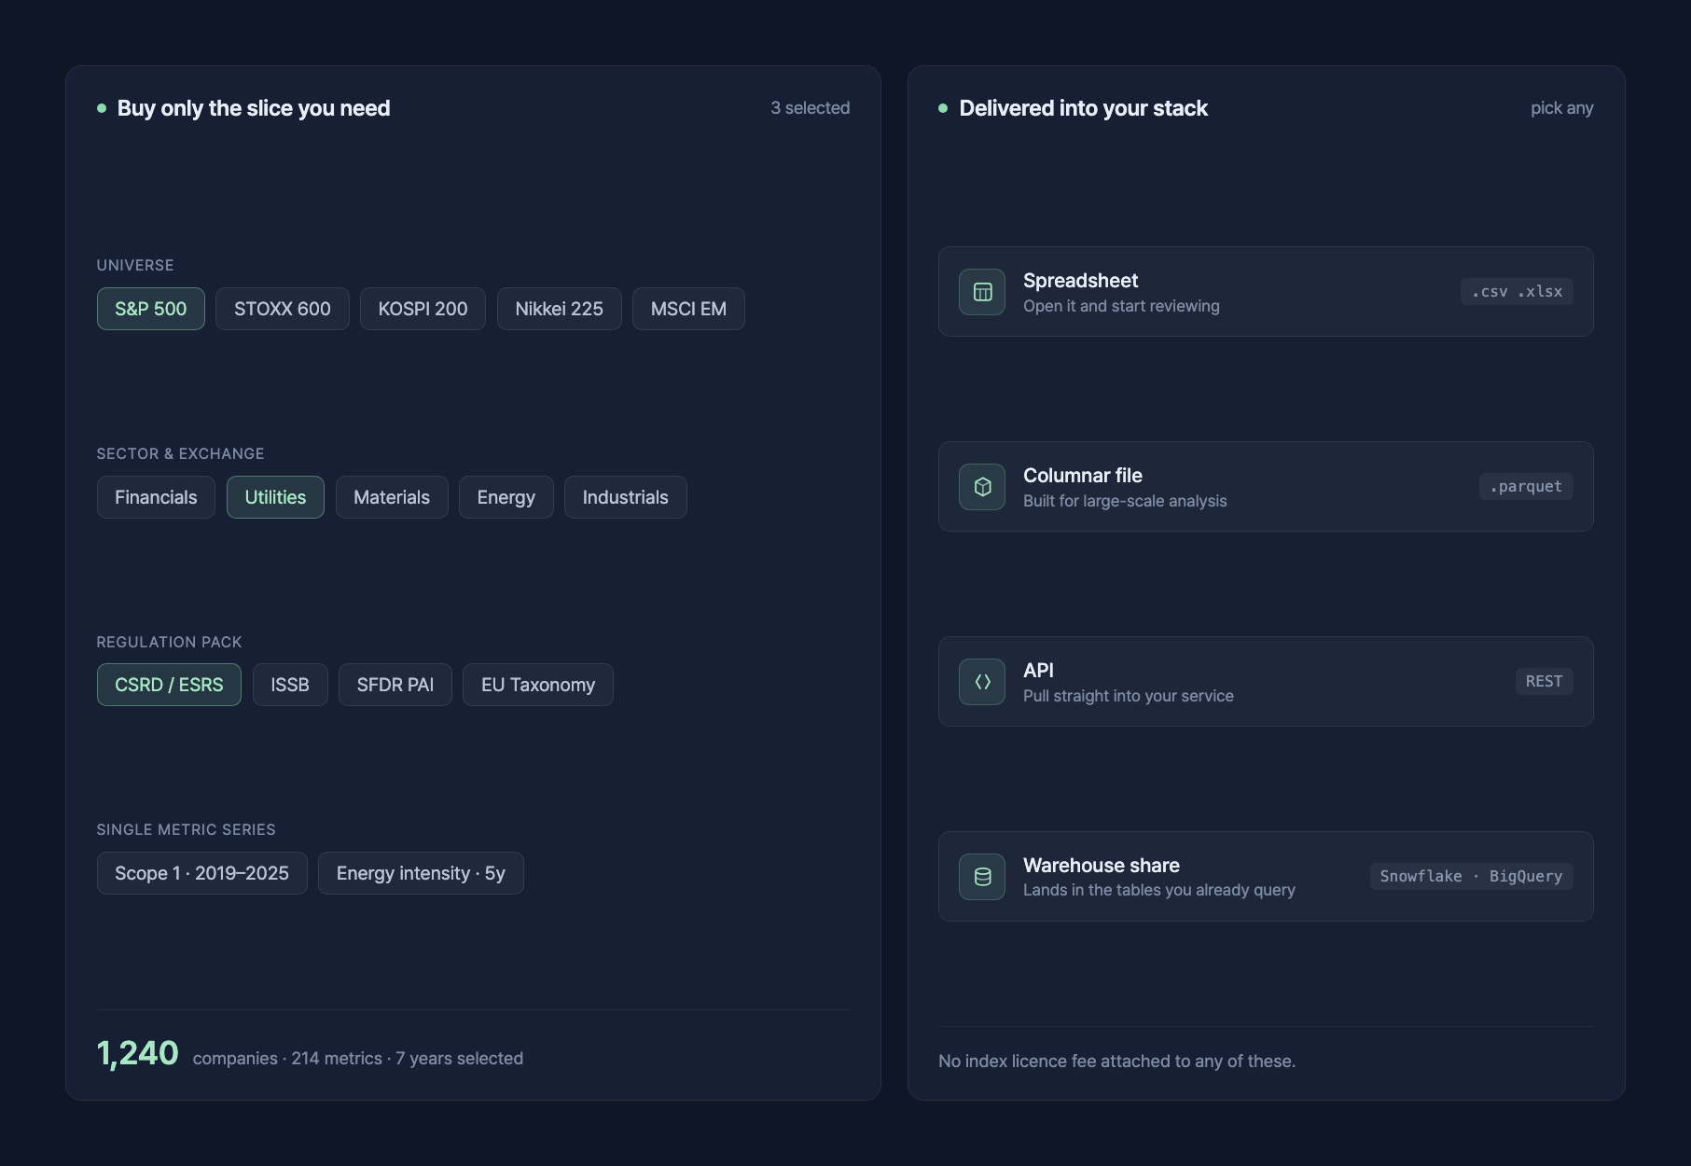
Task: Click the Snowflake · BigQuery badge
Action: pyautogui.click(x=1472, y=876)
